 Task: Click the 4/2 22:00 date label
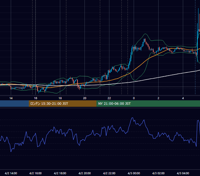pos(109,173)
